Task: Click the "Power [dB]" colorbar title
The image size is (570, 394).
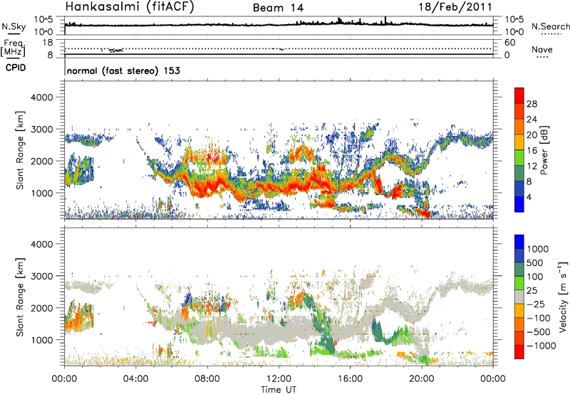Action: (544, 150)
